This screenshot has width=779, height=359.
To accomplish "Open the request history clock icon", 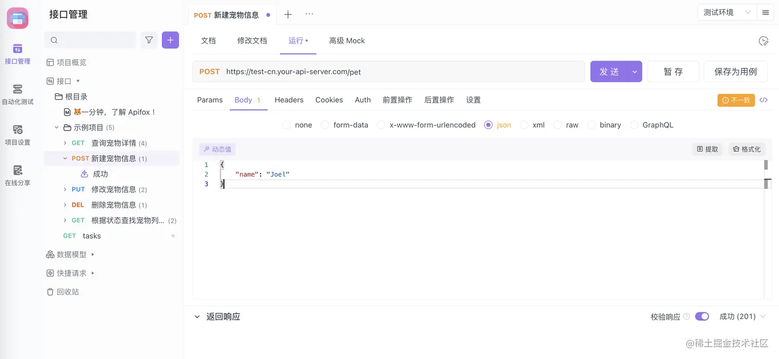I will (764, 41).
